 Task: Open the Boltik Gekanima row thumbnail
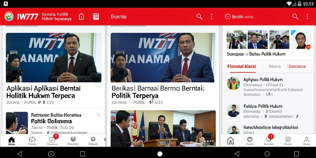(x=17, y=123)
